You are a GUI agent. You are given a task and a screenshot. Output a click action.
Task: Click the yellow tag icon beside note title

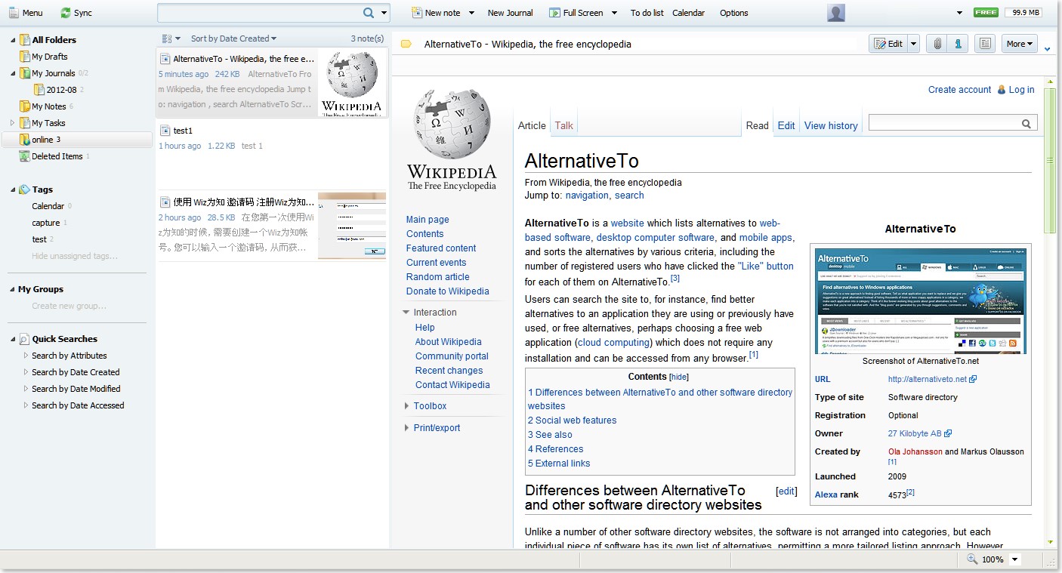point(406,44)
